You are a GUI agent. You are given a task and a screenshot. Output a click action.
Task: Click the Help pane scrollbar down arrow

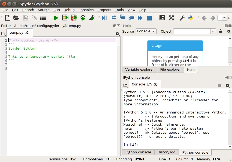coord(230,64)
